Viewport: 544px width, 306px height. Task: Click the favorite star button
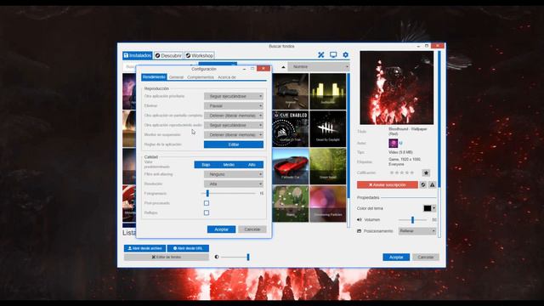[x=426, y=173]
